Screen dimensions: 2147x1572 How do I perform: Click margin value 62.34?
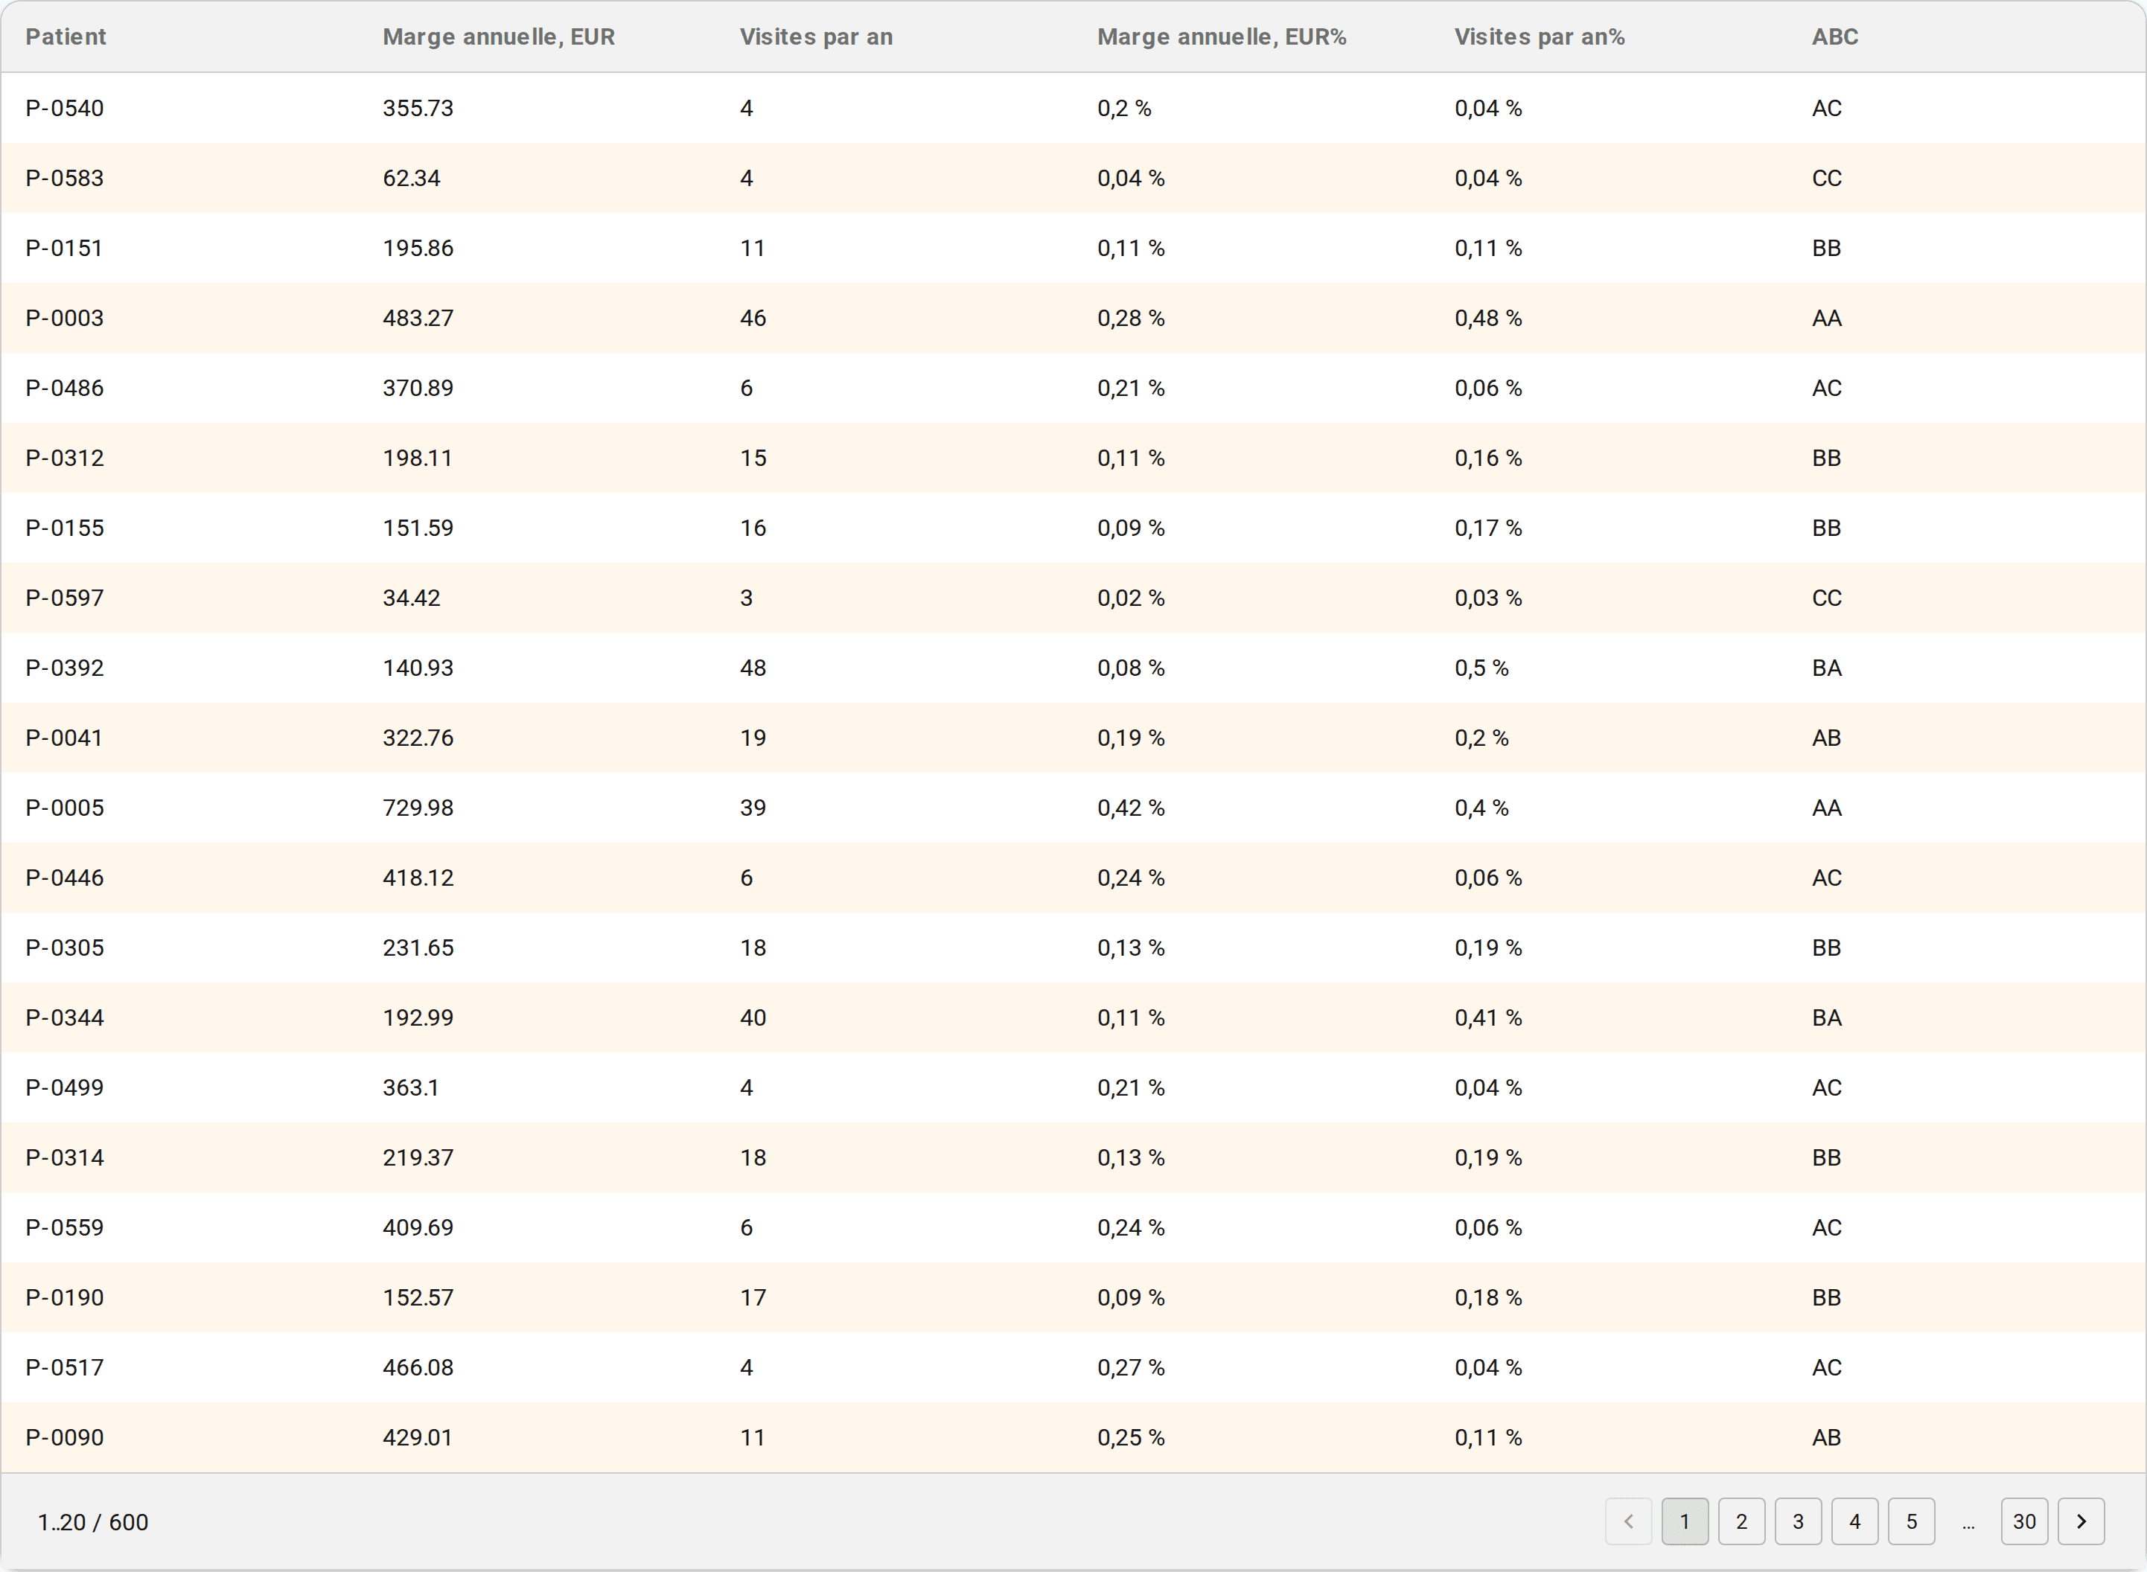411,178
